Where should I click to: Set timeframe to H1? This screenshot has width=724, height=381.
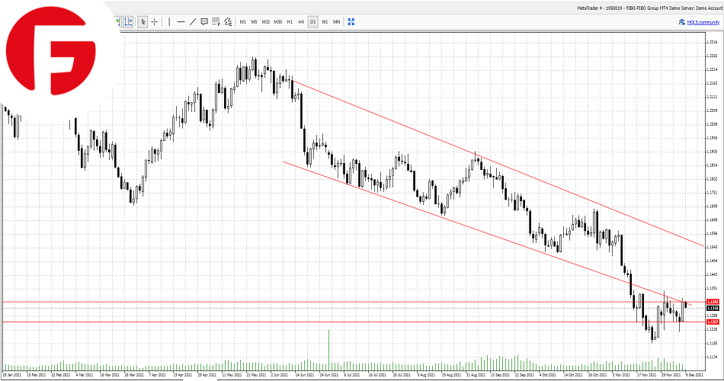pyautogui.click(x=290, y=22)
